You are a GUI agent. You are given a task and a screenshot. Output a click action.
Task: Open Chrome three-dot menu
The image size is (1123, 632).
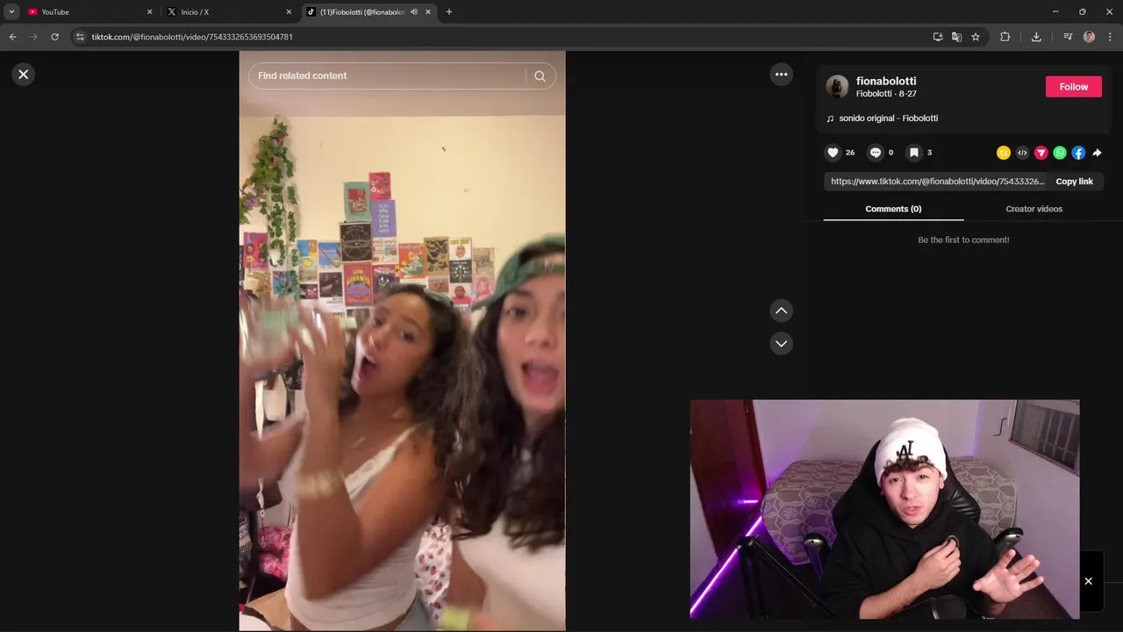(1110, 37)
